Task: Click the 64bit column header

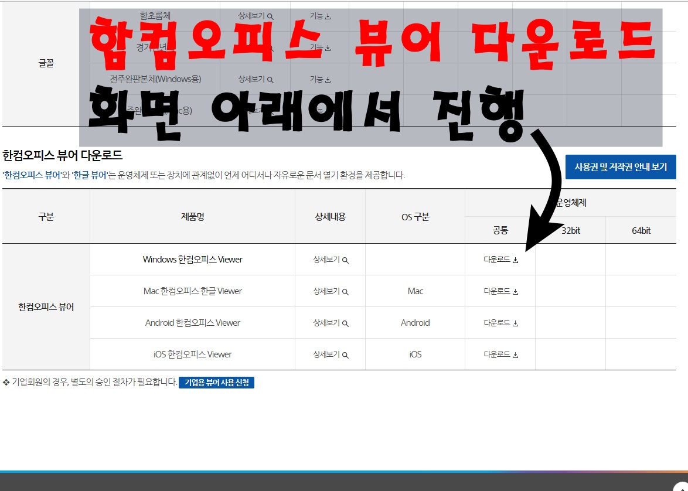Action: point(641,230)
